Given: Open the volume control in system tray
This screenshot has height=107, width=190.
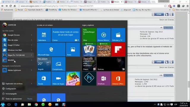Looking at the screenshot, I should click(168, 104).
